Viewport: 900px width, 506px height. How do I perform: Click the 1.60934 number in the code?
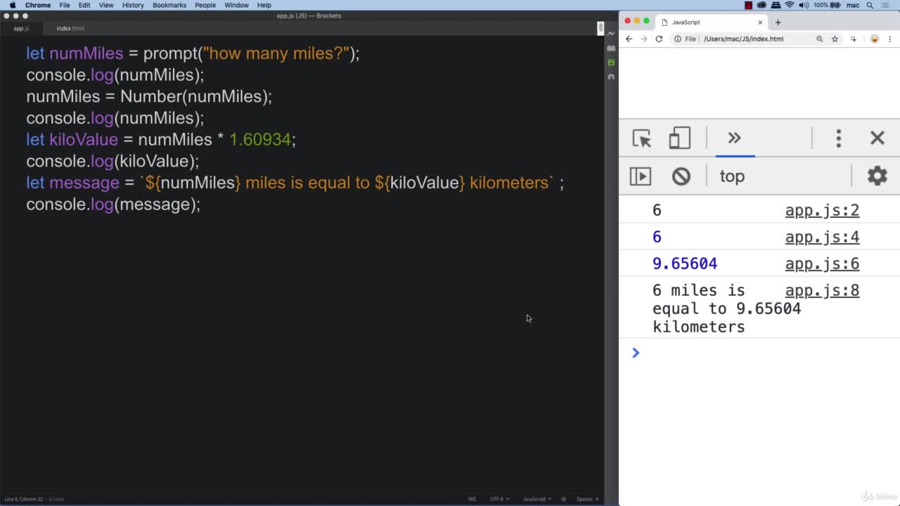click(x=260, y=139)
